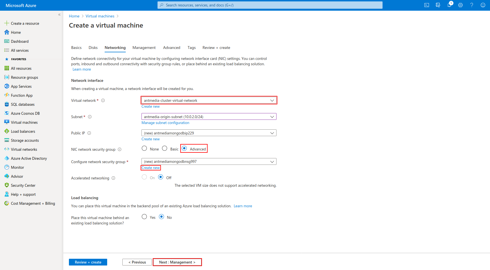This screenshot has height=270, width=490.
Task: Focus the search resources box
Action: (270, 5)
